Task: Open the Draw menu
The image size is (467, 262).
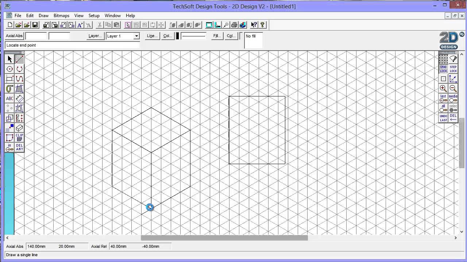Action: 43,16
